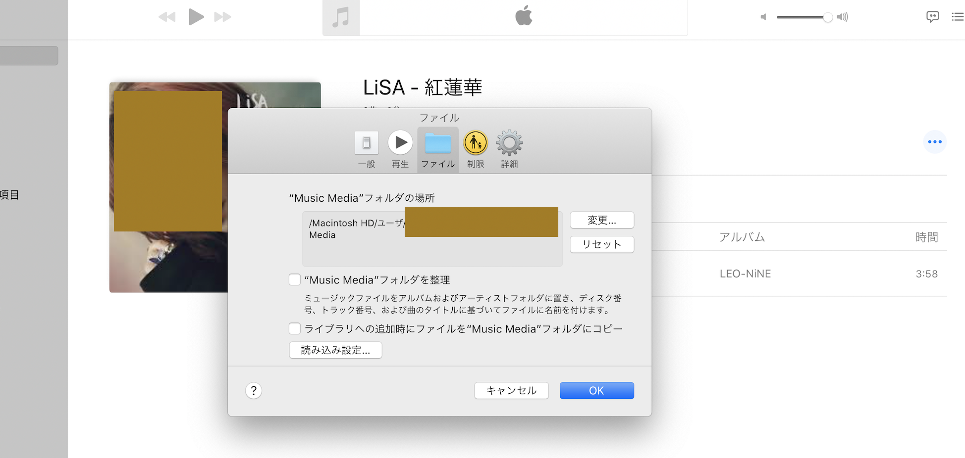Screen dimensions: 965x458
Task: Open the 制限 restrictions tab
Action: tap(476, 150)
